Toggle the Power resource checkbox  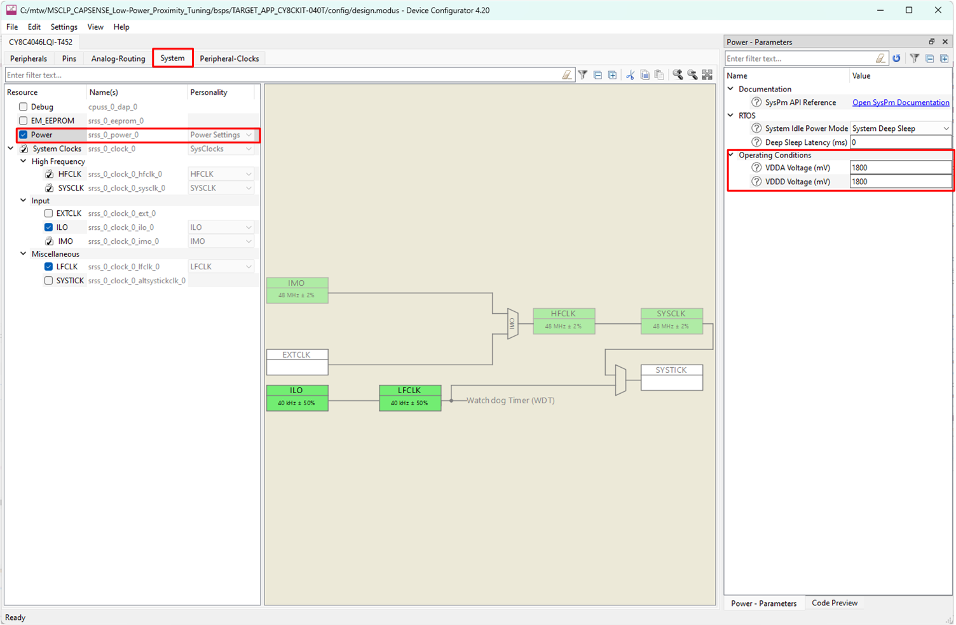[x=24, y=135]
